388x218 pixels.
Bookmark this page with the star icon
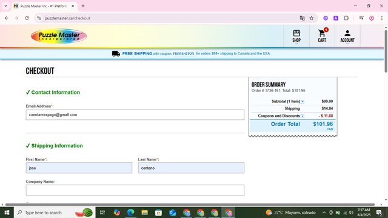coord(311,18)
